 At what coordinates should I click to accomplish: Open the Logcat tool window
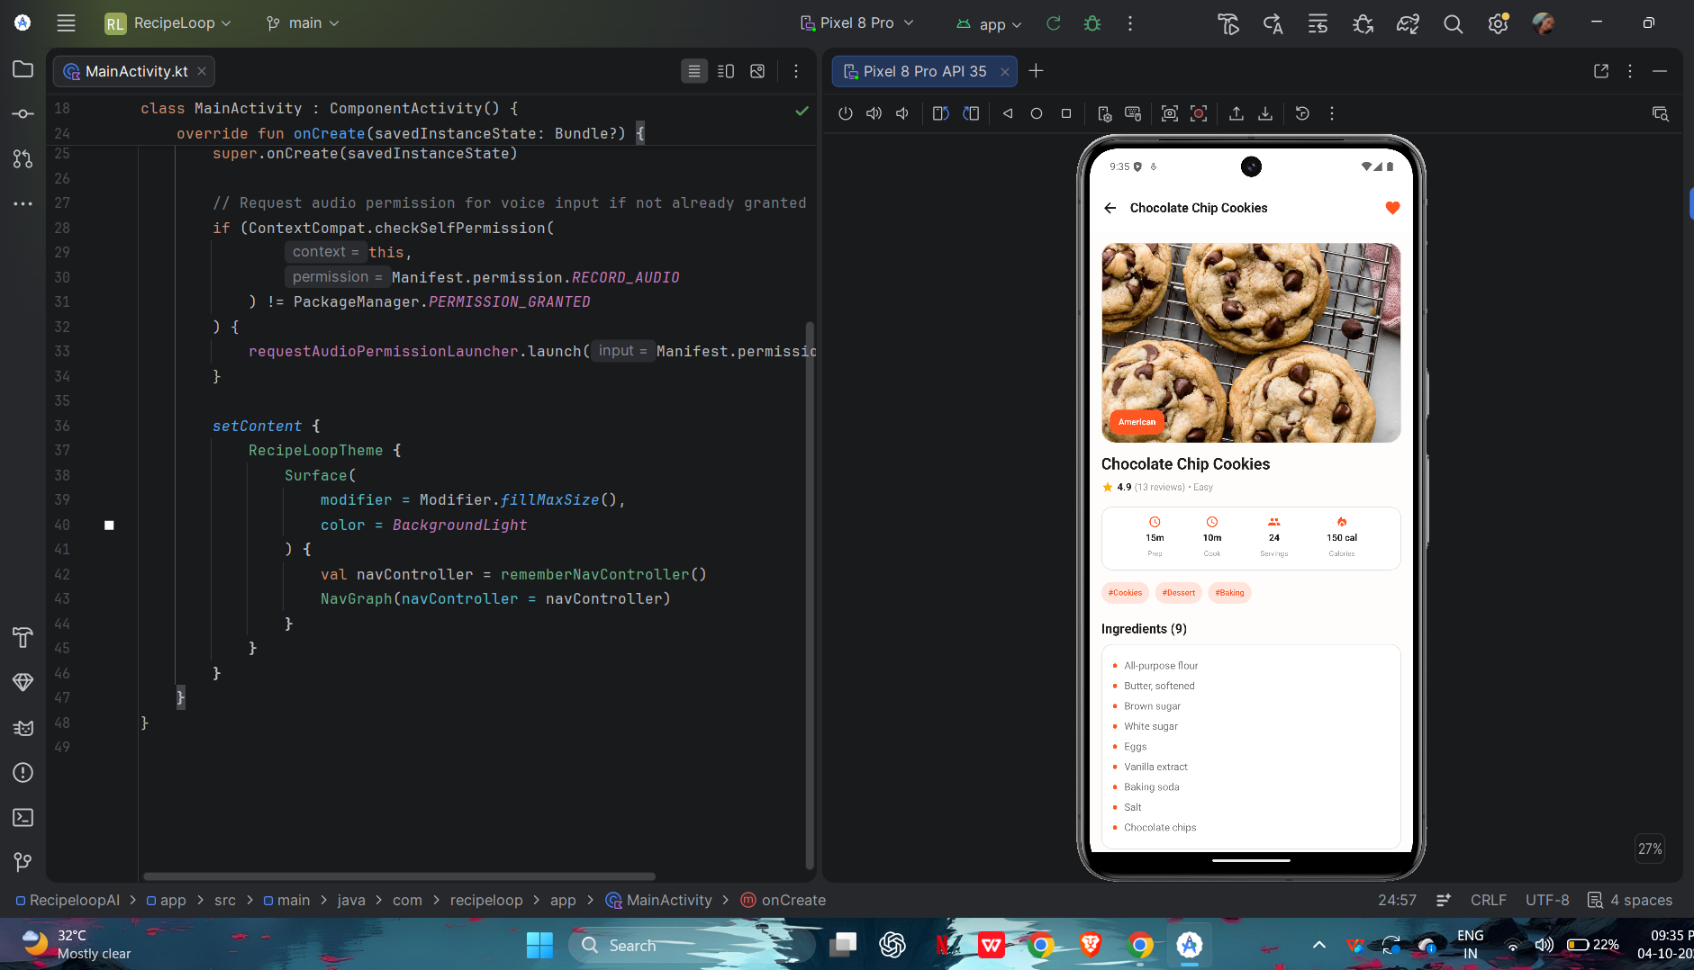coord(23,728)
